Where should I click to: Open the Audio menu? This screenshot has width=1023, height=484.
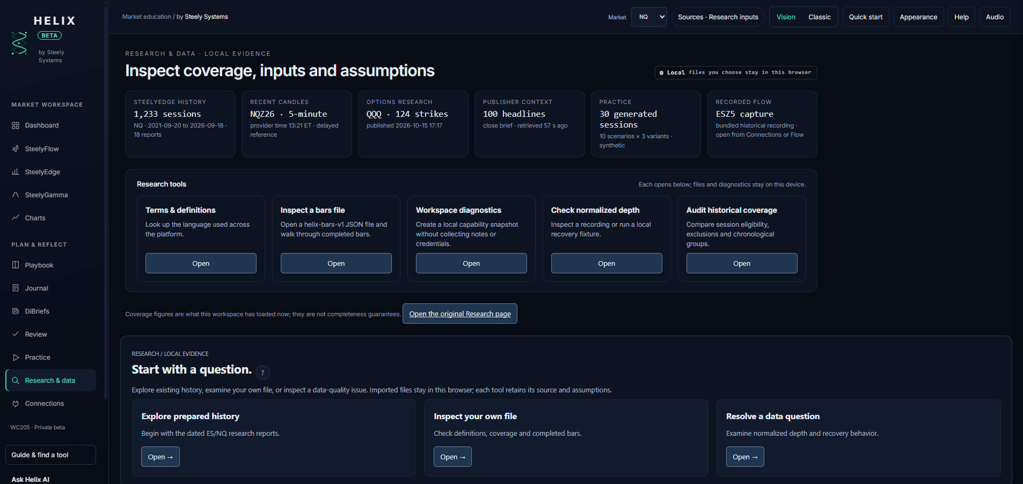coord(995,17)
